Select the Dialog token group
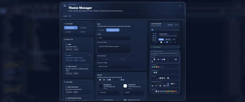Screen dimensions: 245x102 pyautogui.click(x=165, y=77)
